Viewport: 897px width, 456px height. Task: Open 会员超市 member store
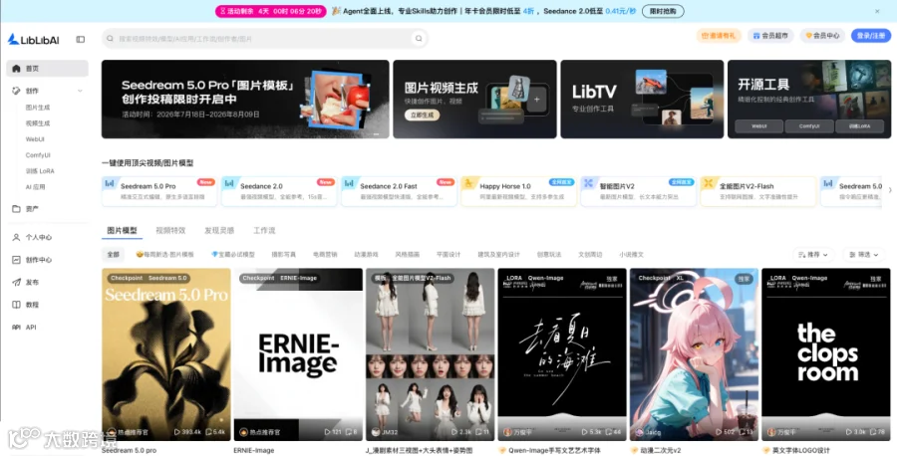click(x=770, y=36)
